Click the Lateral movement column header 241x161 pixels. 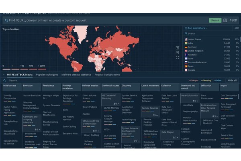(150, 87)
